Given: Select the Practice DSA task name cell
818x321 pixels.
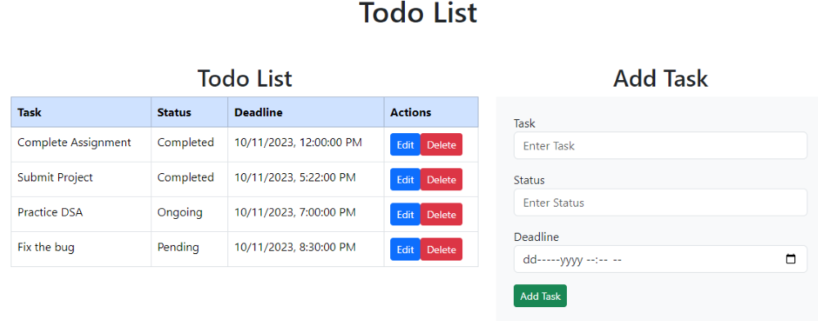Looking at the screenshot, I should (81, 214).
